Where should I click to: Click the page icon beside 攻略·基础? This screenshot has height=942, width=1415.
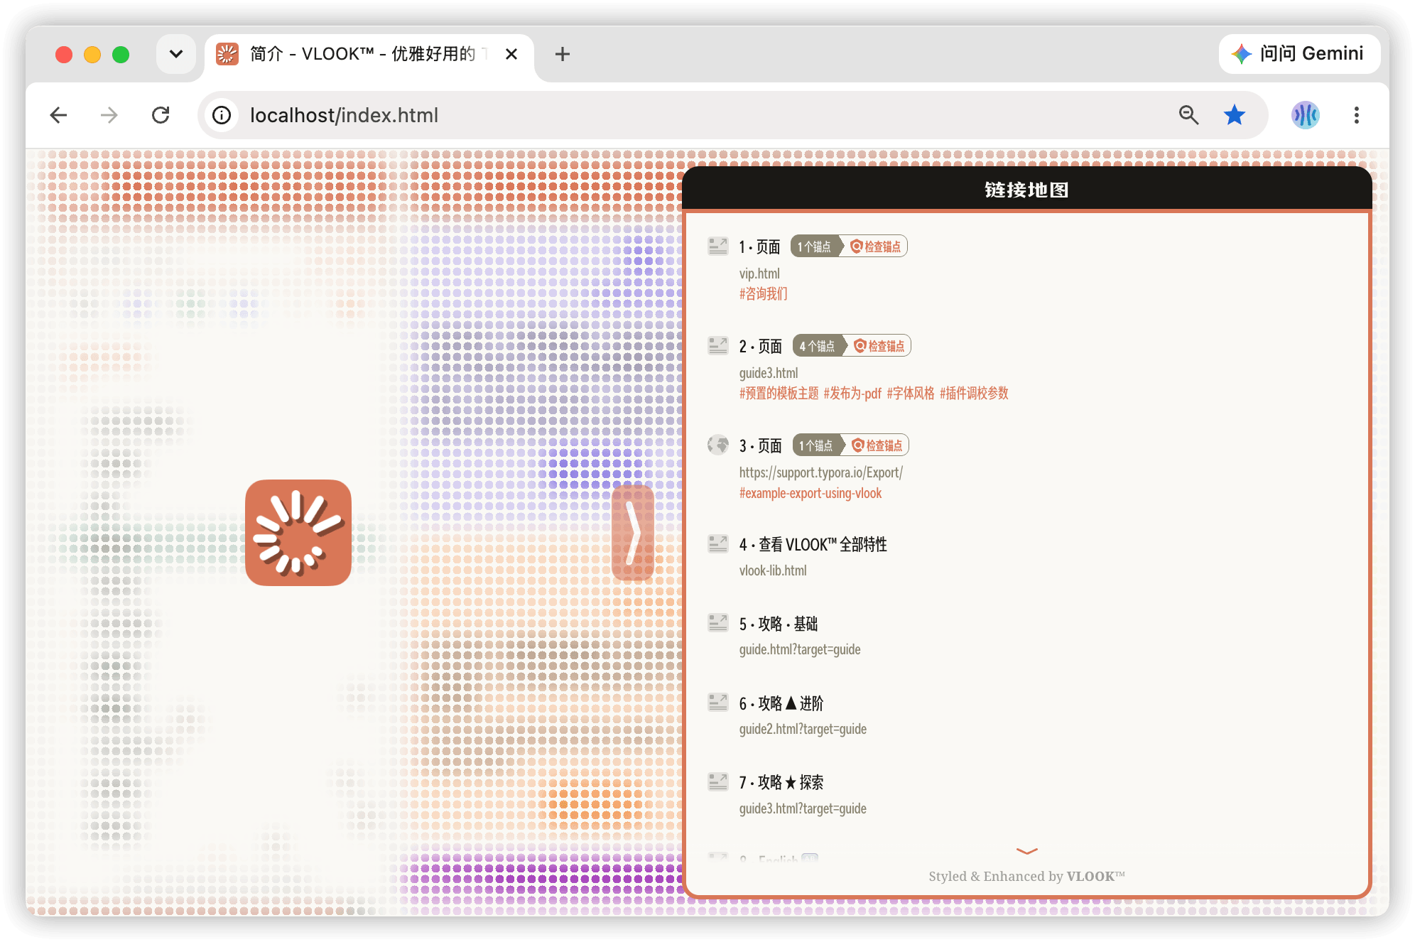click(x=718, y=624)
